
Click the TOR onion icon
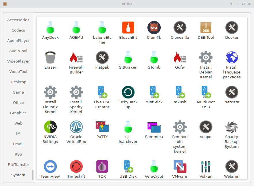tap(102, 166)
